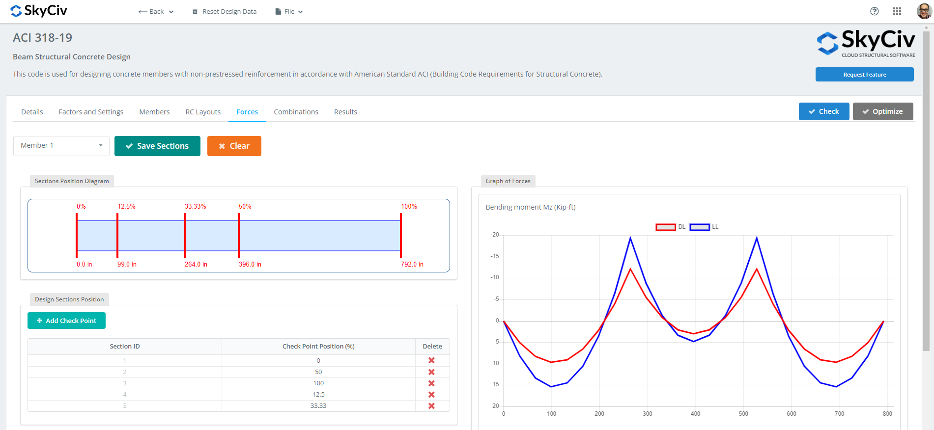The width and height of the screenshot is (934, 430).
Task: Remove section 3 at 100% position
Action: [431, 383]
